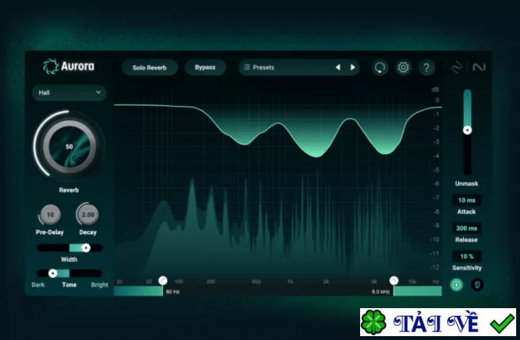Open the help question mark icon
Viewport: 520px width, 340px height.
pos(426,68)
